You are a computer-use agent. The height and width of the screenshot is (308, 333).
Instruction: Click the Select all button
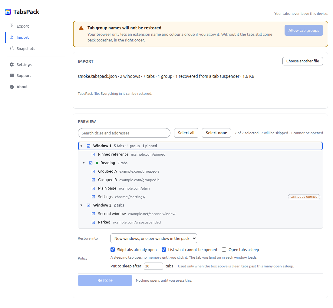point(186,133)
